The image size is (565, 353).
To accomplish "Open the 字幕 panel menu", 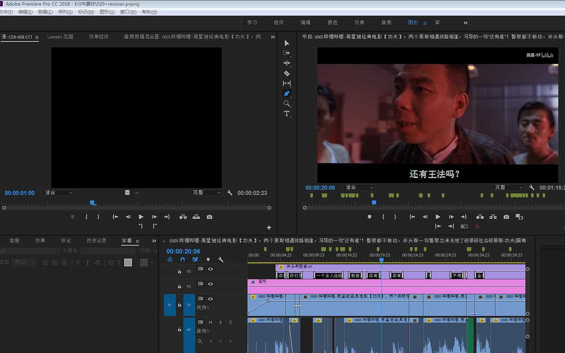I will 137,241.
